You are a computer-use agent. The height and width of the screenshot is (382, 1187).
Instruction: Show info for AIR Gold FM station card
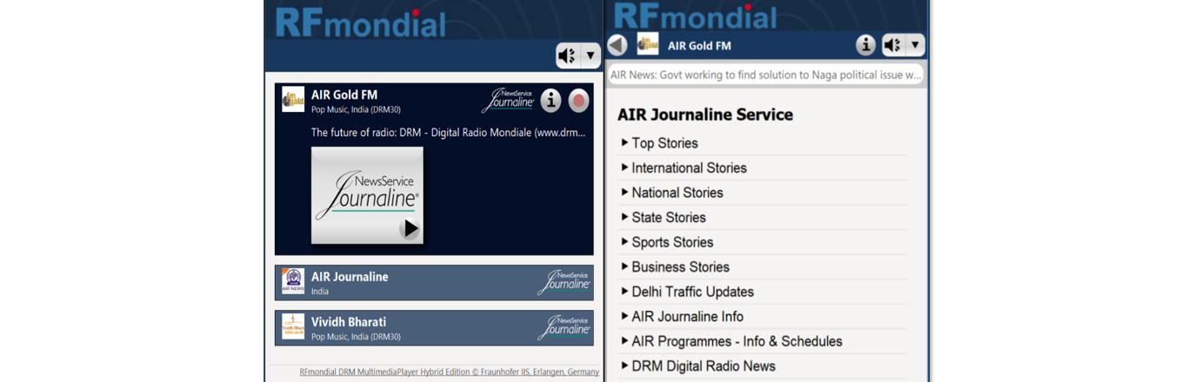coord(550,101)
